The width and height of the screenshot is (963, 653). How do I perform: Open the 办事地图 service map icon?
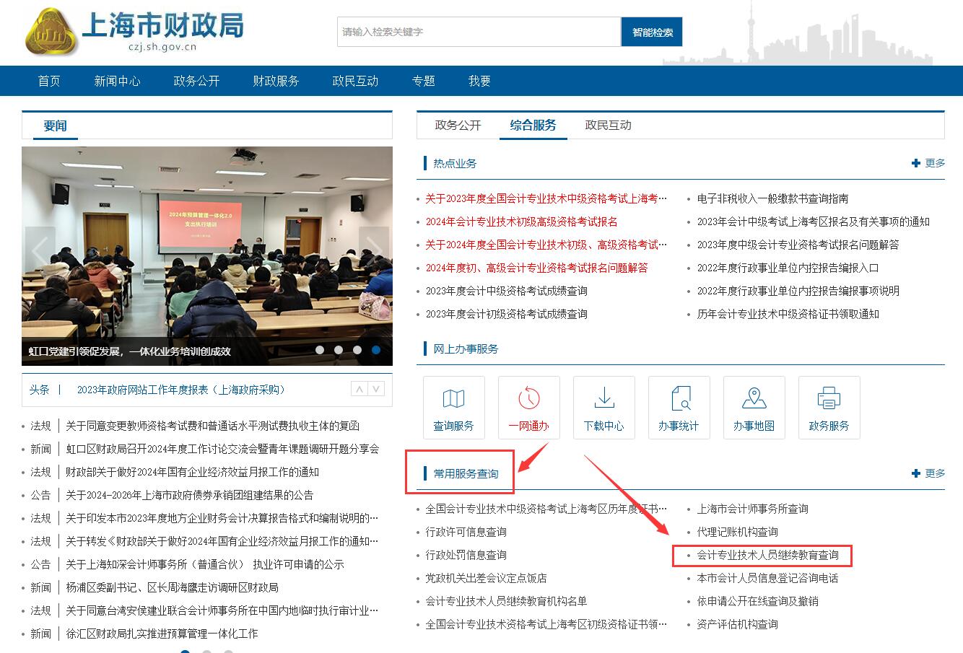coord(754,407)
